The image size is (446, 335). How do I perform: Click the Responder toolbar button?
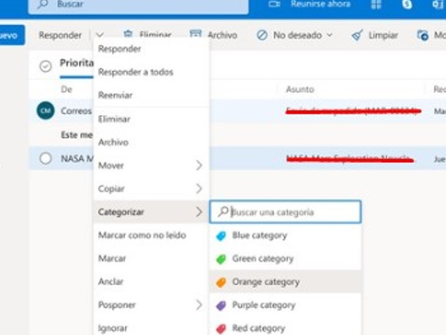(60, 35)
